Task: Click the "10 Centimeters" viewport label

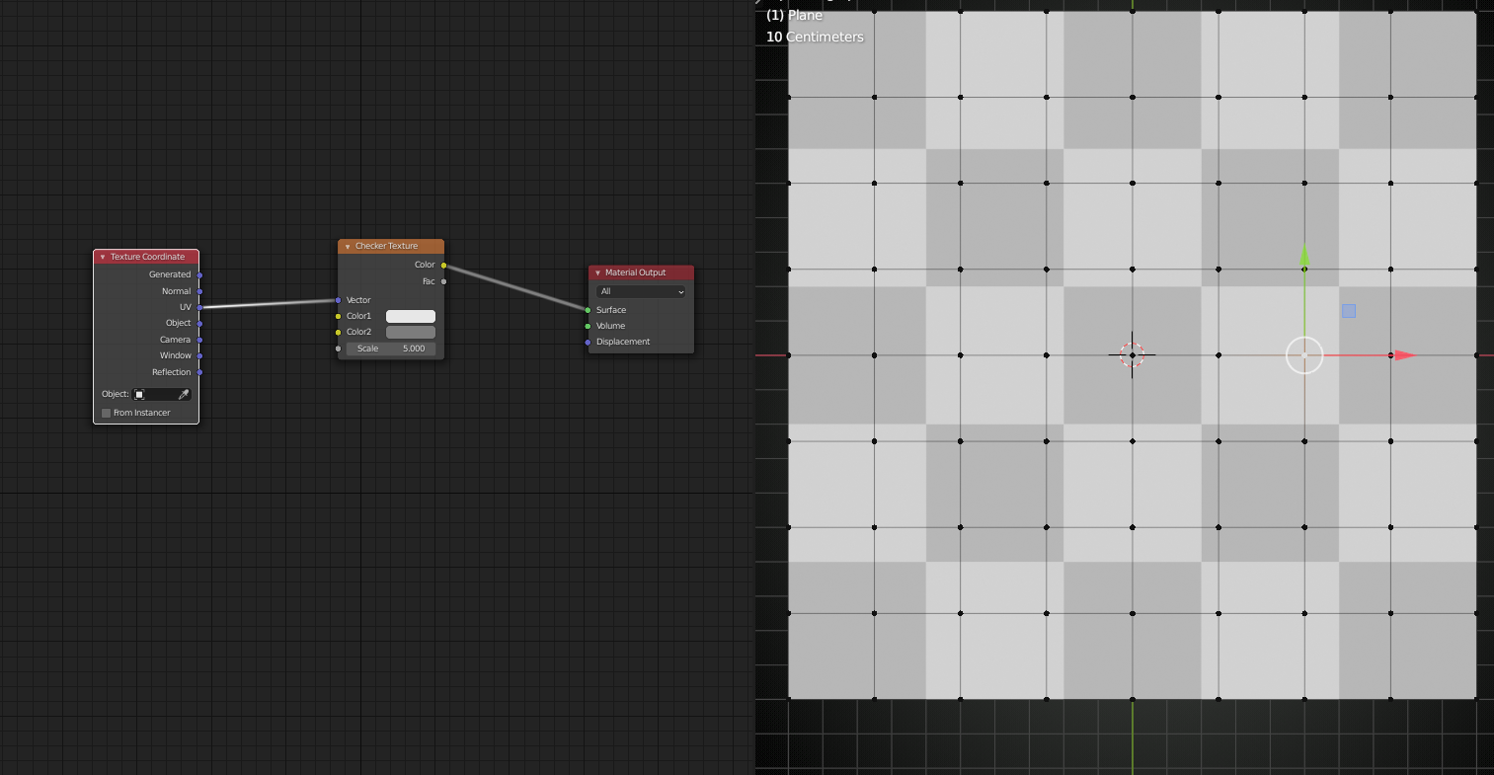Action: (815, 37)
